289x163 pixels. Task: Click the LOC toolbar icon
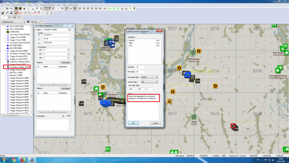tap(105, 9)
